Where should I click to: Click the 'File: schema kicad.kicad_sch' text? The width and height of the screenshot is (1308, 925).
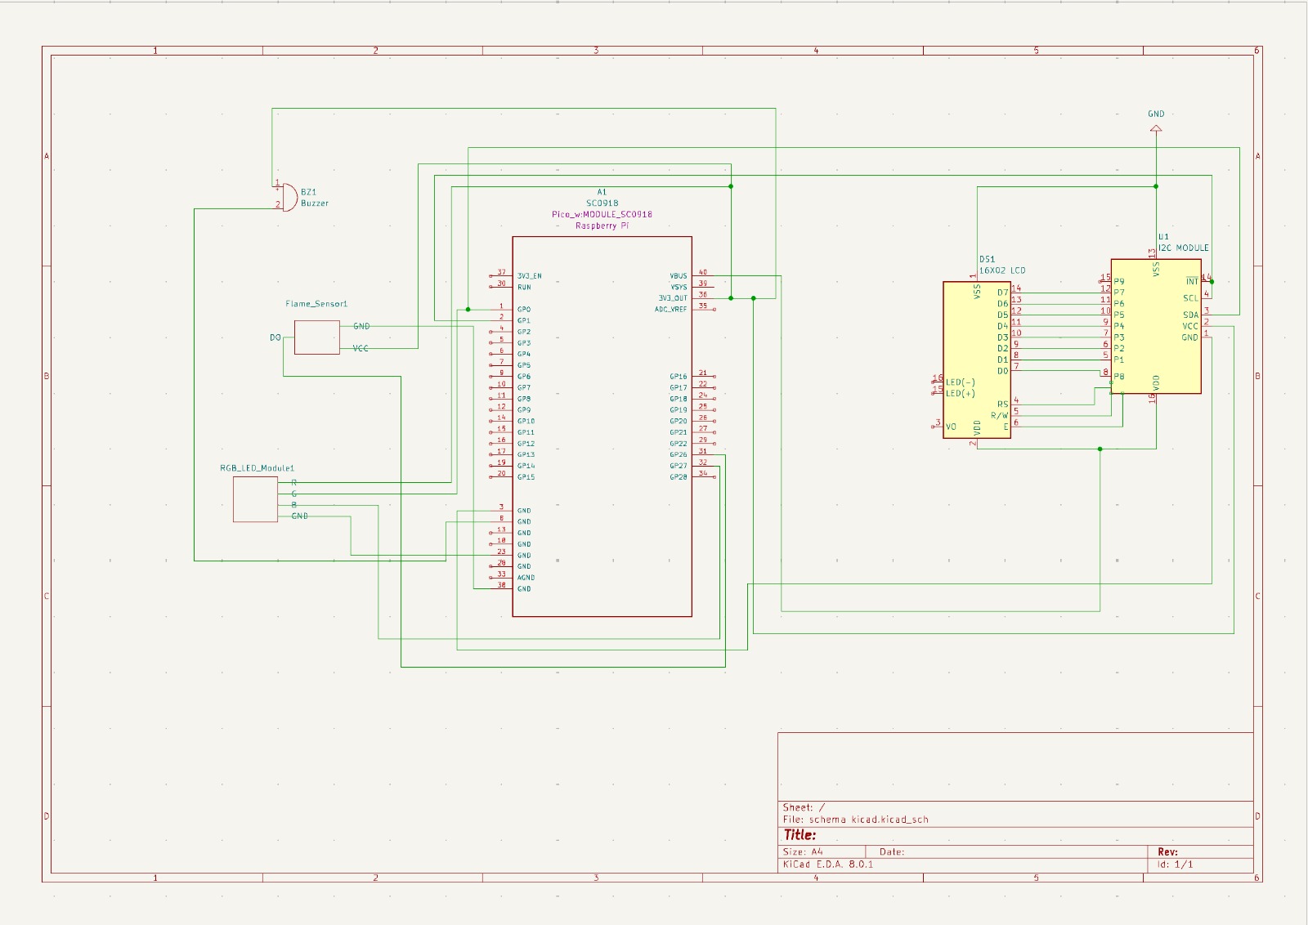[856, 820]
